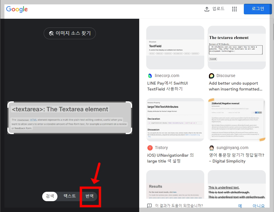The image size is (274, 212).
Task: Switch to the 번역 tab
Action: tap(90, 196)
